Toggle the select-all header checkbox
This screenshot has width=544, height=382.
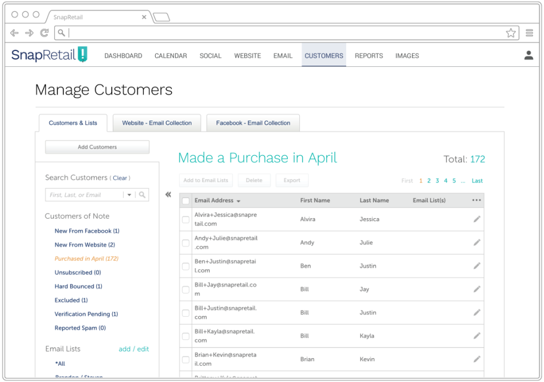[x=186, y=201]
